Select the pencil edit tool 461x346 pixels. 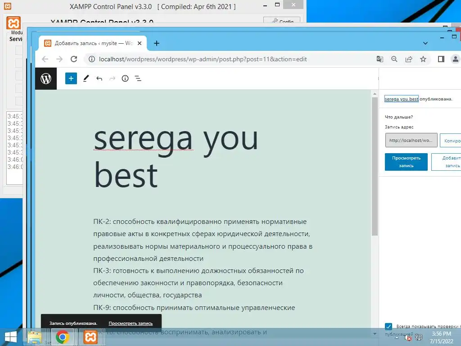86,78
